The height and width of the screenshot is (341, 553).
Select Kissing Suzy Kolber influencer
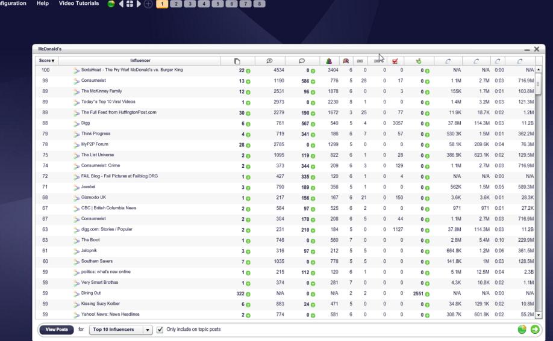[x=101, y=303]
